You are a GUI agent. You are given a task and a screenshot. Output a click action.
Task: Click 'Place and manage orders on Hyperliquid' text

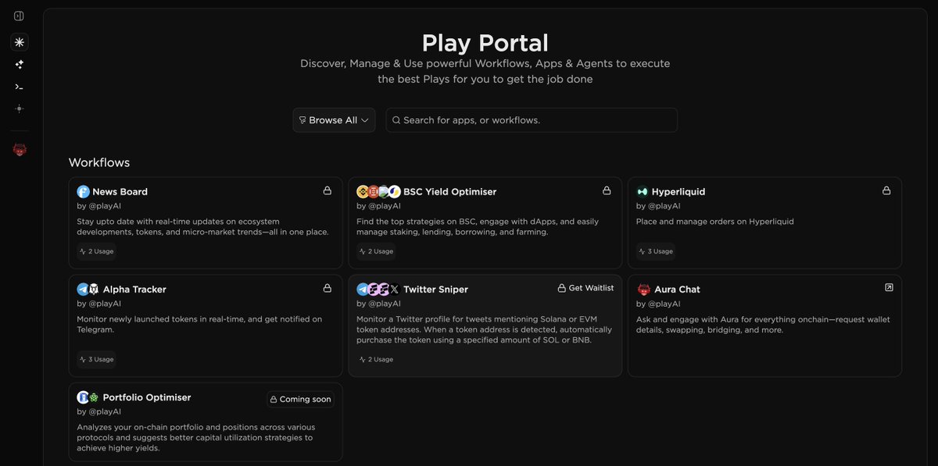[714, 222]
